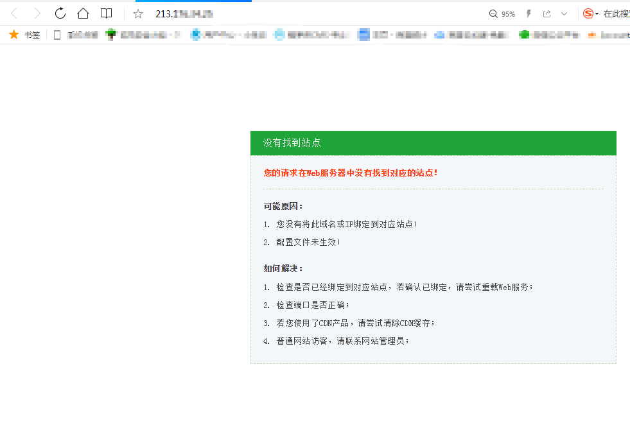This screenshot has width=630, height=439.
Task: Click the home icon
Action: (83, 13)
